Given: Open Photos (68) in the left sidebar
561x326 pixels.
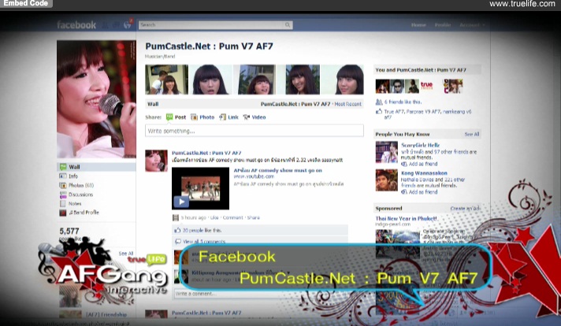Looking at the screenshot, I should coord(81,185).
